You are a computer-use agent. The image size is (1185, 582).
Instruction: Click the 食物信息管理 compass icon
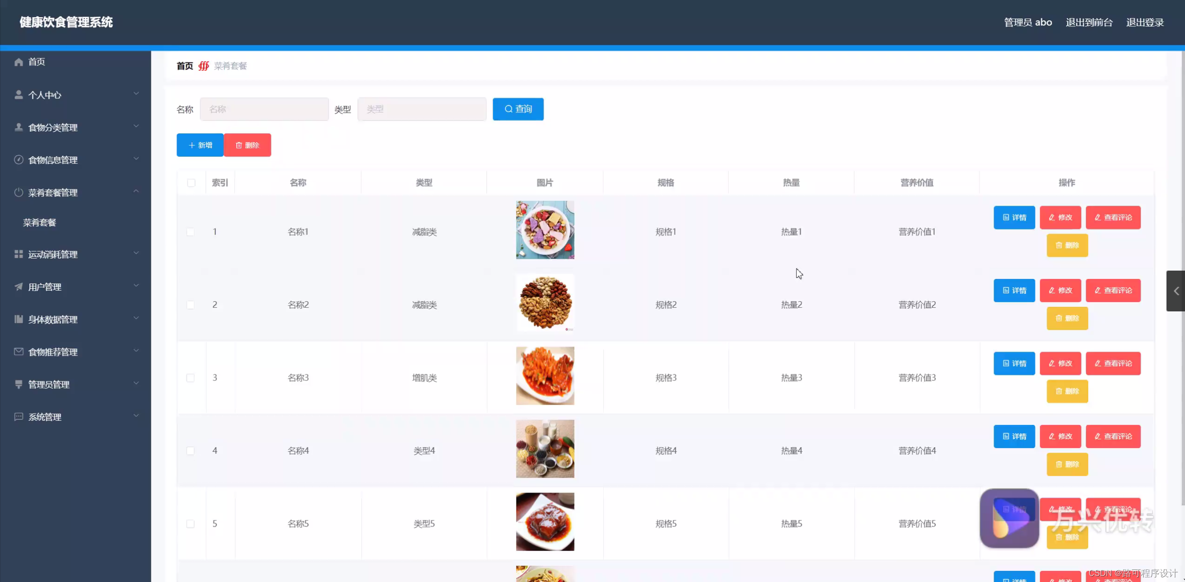(19, 159)
